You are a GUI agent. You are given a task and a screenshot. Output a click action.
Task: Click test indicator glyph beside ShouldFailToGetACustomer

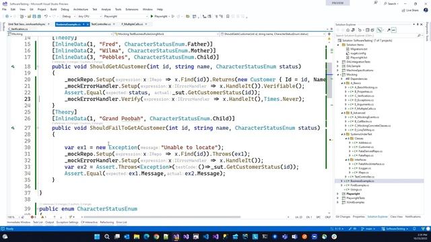pos(13,128)
